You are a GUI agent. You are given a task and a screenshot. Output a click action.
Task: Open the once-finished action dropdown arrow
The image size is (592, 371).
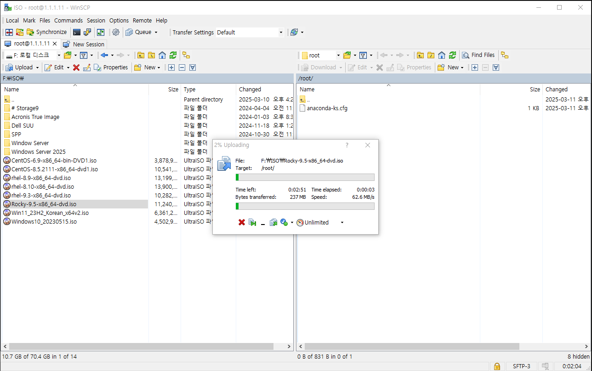tap(292, 223)
